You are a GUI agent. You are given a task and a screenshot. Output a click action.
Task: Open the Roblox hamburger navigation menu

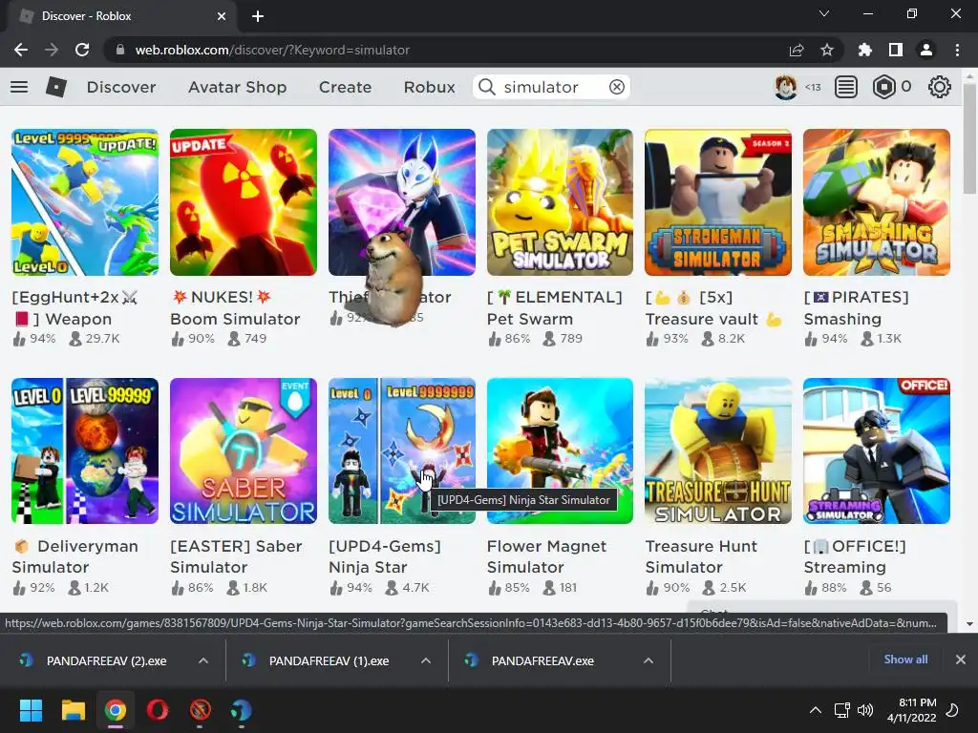[19, 87]
